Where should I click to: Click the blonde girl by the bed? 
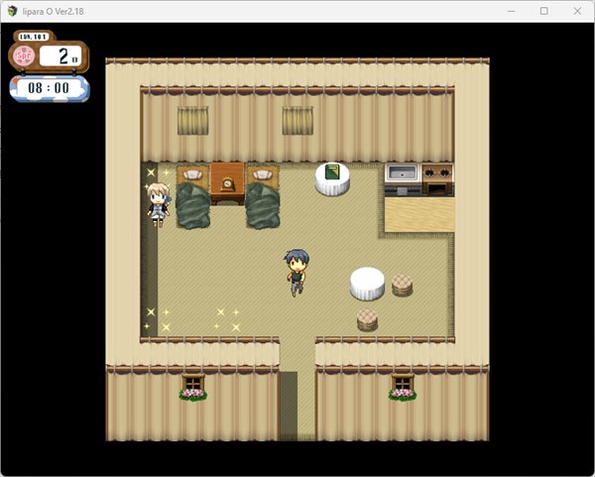[x=157, y=204]
